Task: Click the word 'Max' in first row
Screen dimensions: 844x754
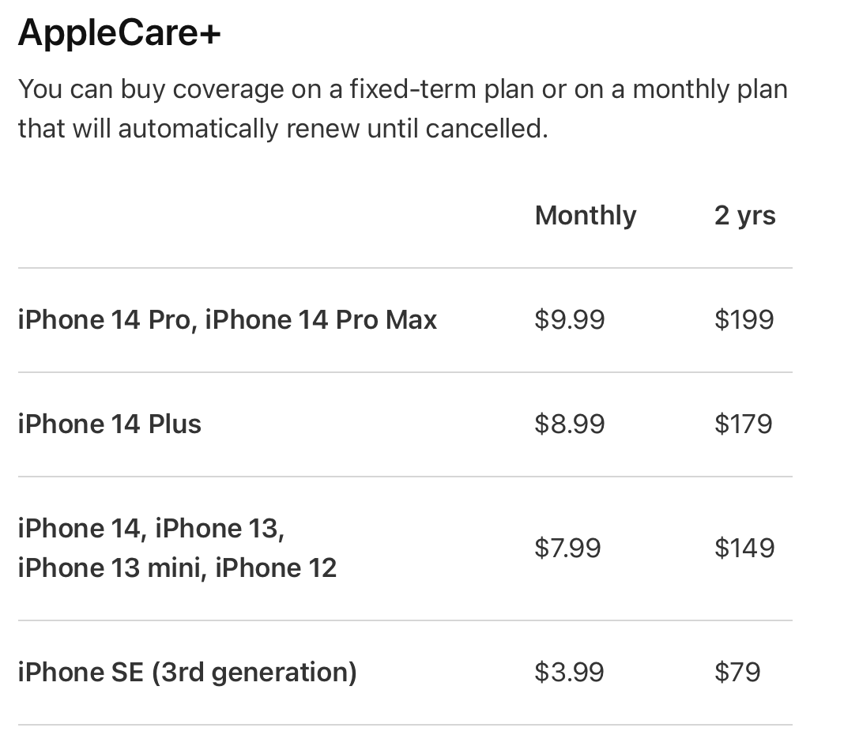Action: click(x=411, y=319)
